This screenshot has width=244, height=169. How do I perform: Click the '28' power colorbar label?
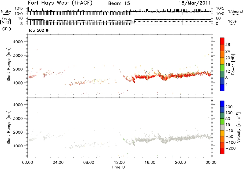point(228,45)
